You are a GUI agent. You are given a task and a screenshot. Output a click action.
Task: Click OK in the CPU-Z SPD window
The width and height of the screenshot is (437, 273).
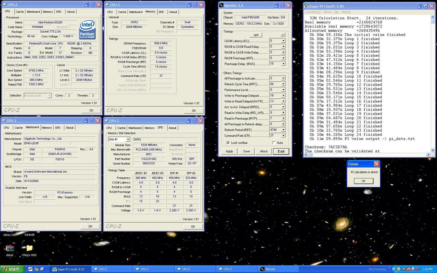click(193, 227)
